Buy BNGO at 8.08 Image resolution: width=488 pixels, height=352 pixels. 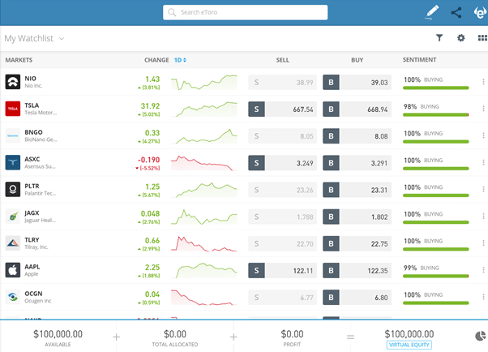tap(357, 136)
